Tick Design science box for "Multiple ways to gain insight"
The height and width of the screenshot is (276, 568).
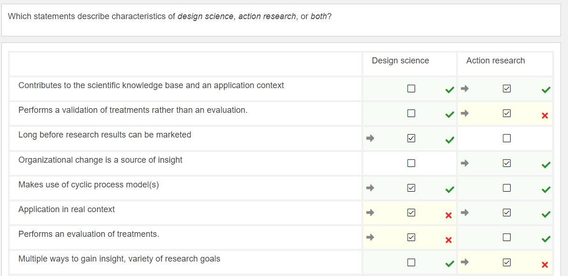pos(411,262)
